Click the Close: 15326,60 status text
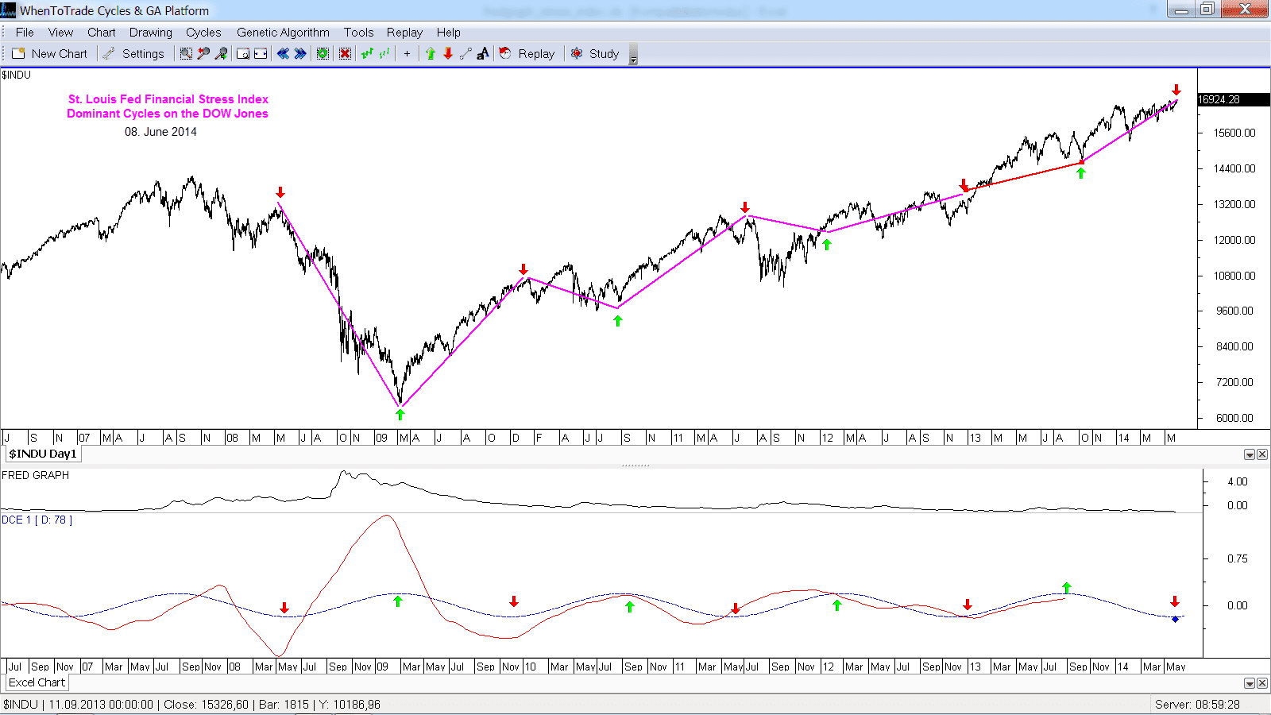 206,704
